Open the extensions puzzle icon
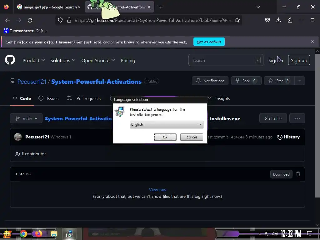This screenshot has width=320, height=240. [x=290, y=20]
